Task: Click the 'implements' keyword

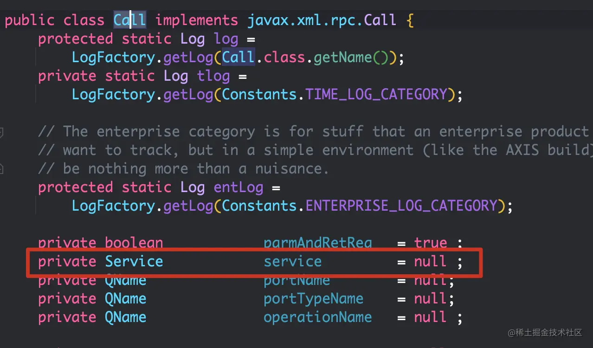Action: [196, 20]
